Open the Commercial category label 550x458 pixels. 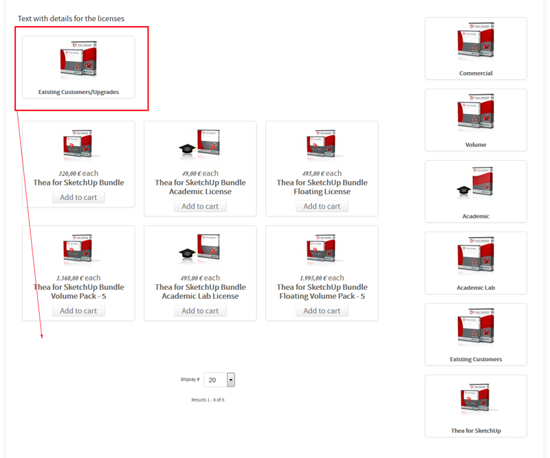tap(476, 73)
